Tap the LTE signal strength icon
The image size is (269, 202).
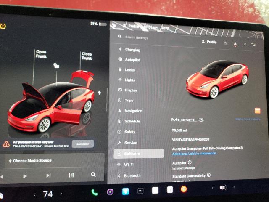click(253, 45)
